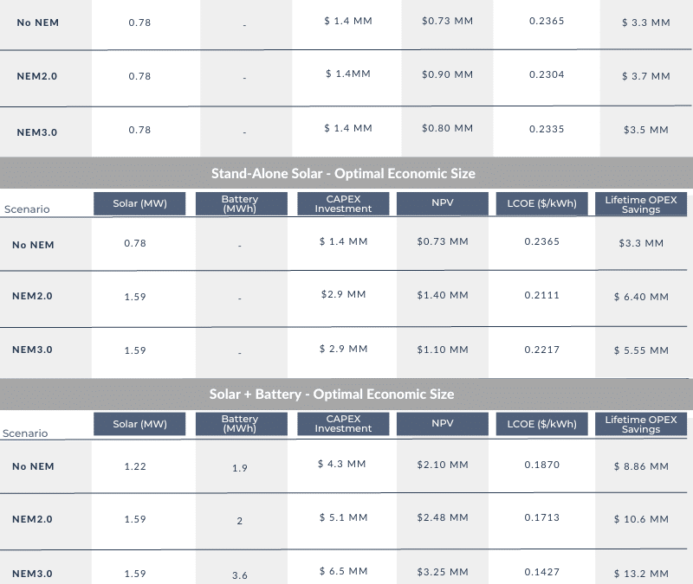
Task: Click Battery (MWh) header in Solar + Battery table
Action: [240, 424]
